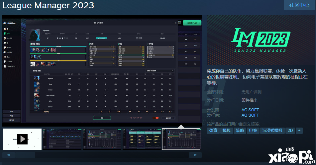Select the fourth screenshot thumbnail
316x165 pixels.
point(142,139)
